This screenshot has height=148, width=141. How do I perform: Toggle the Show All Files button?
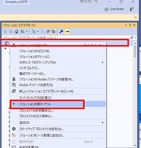coord(54,31)
